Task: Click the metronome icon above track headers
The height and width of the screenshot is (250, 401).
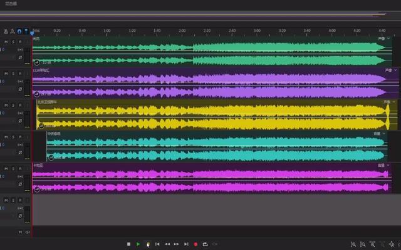Action: point(6,31)
